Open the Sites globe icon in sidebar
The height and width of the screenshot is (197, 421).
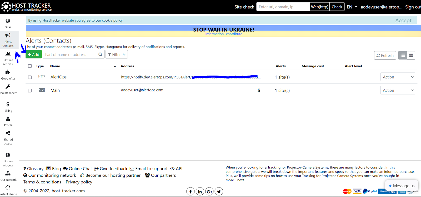(x=8, y=21)
